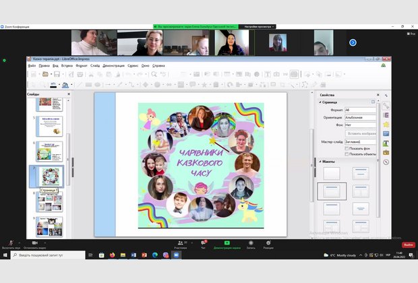Enable the "Показать объекты" checkbox

(x=347, y=154)
